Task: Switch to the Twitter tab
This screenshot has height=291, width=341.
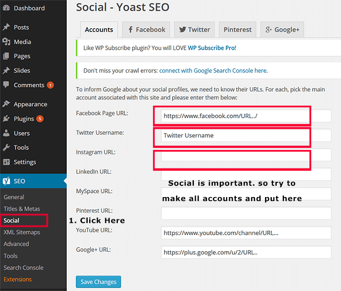Action: 194,30
